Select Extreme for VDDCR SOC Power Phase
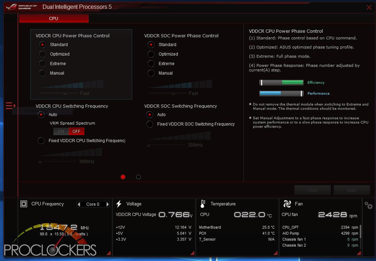Image resolution: width=376 pixels, height=261 pixels. (x=151, y=64)
